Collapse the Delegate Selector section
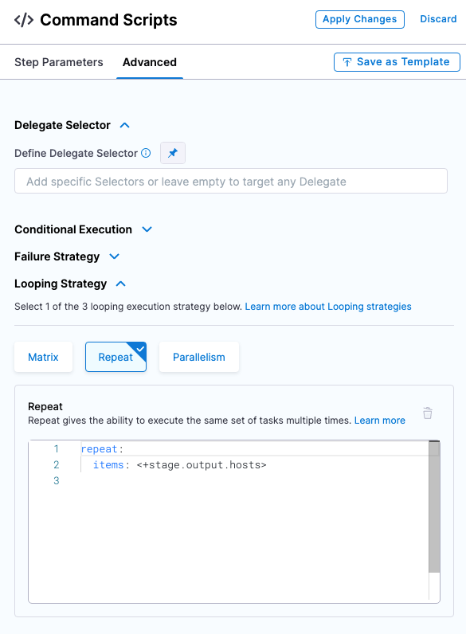Image resolution: width=466 pixels, height=634 pixels. [124, 125]
